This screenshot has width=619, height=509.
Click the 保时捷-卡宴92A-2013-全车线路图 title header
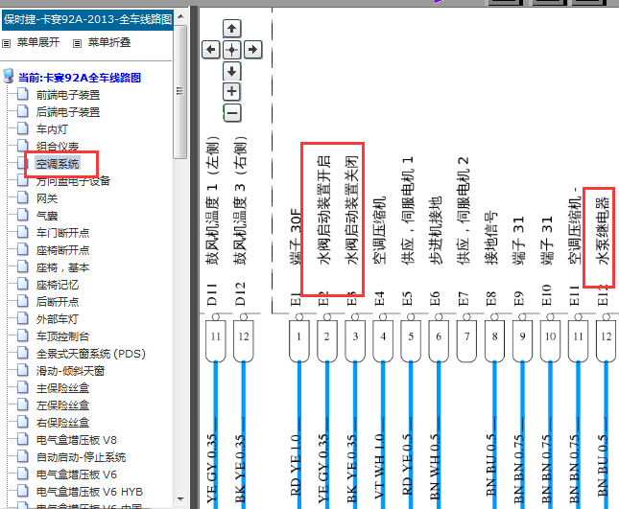(x=87, y=19)
